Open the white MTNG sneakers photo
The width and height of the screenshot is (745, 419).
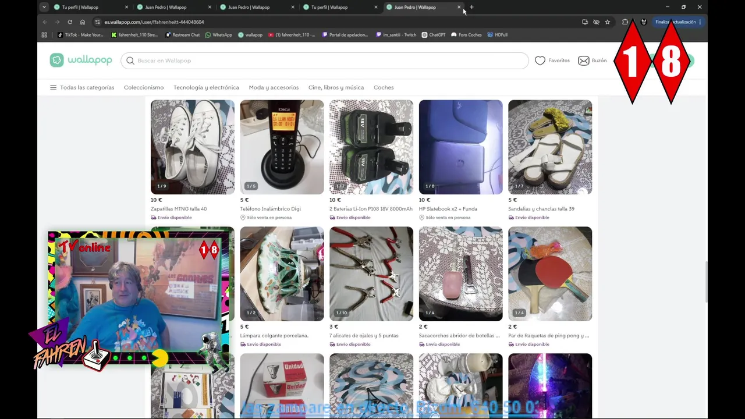pos(193,147)
